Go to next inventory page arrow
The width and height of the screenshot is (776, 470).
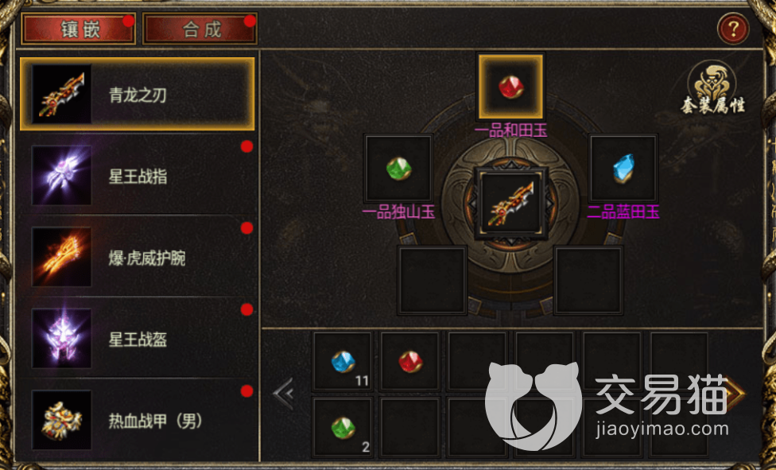pos(736,394)
